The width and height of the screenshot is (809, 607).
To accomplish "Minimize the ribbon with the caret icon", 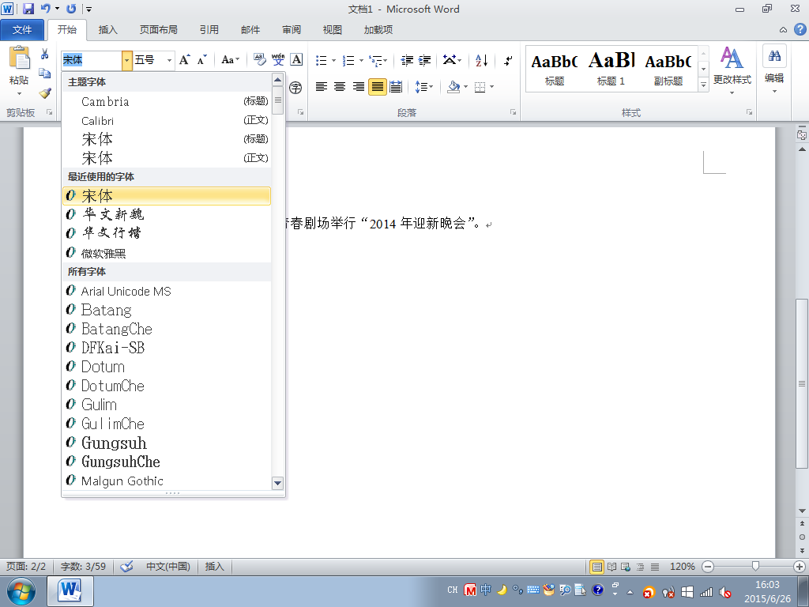I will 783,30.
